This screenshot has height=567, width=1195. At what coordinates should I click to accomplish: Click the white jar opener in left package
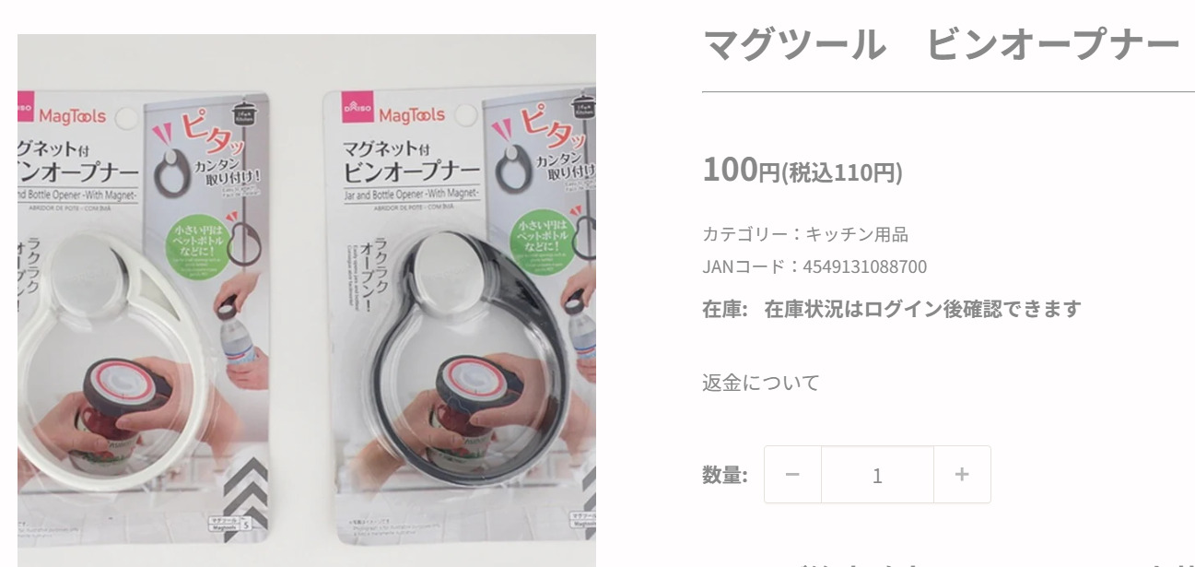[101, 360]
